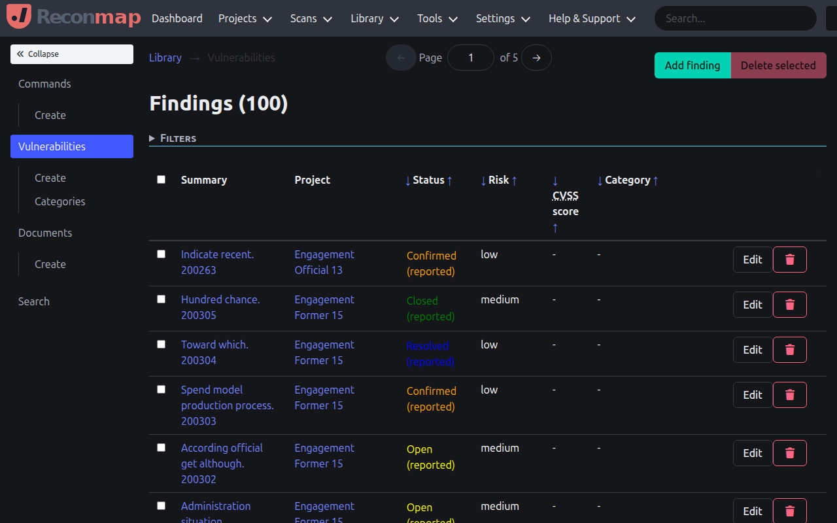Click the Delete selected button
This screenshot has height=523, width=837.
click(778, 65)
